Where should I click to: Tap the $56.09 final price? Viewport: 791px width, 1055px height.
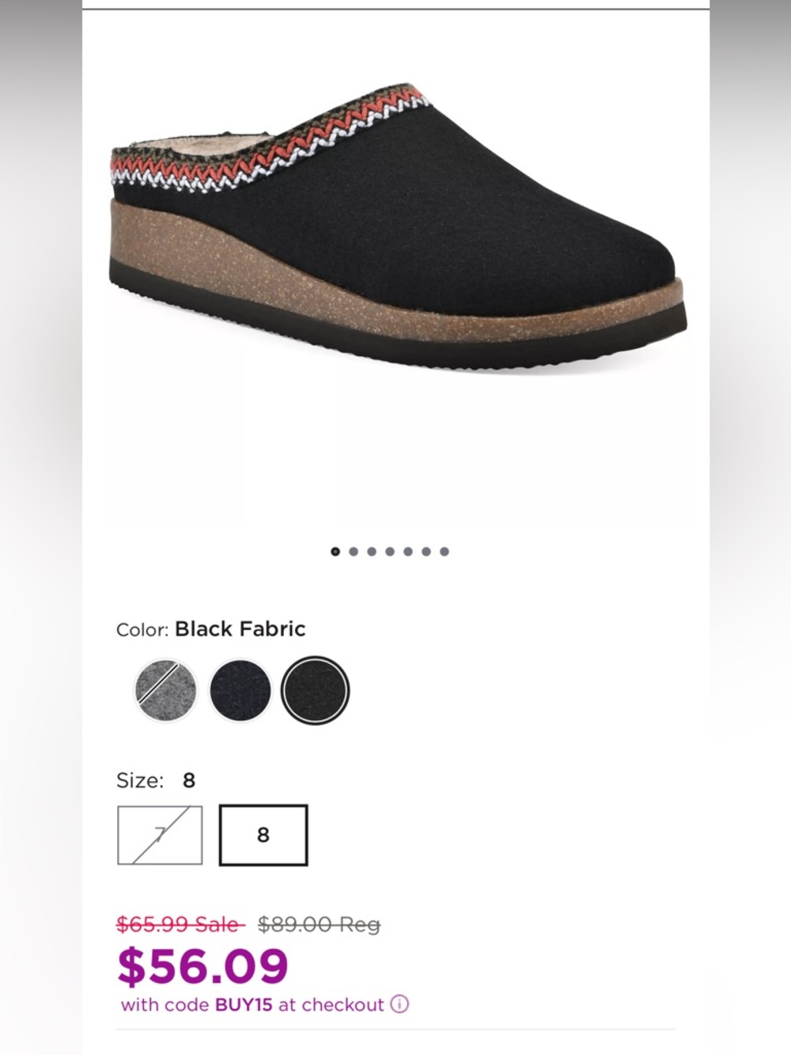[x=203, y=966]
